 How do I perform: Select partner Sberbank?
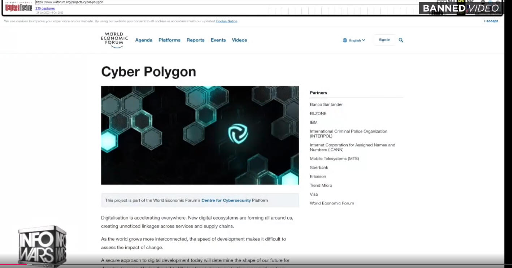tap(319, 168)
